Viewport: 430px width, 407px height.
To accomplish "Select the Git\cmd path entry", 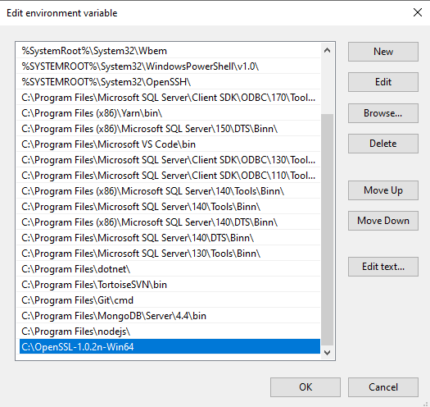I will click(x=169, y=300).
